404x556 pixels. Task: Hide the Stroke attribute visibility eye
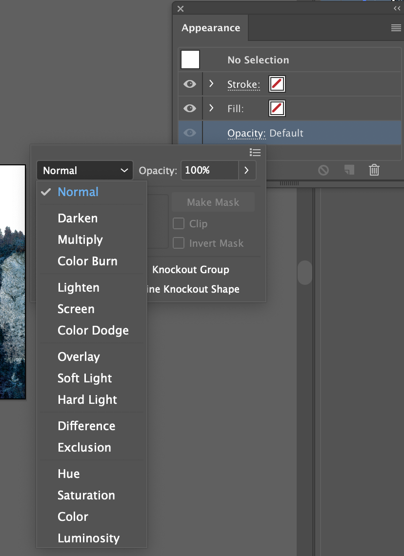(x=189, y=84)
